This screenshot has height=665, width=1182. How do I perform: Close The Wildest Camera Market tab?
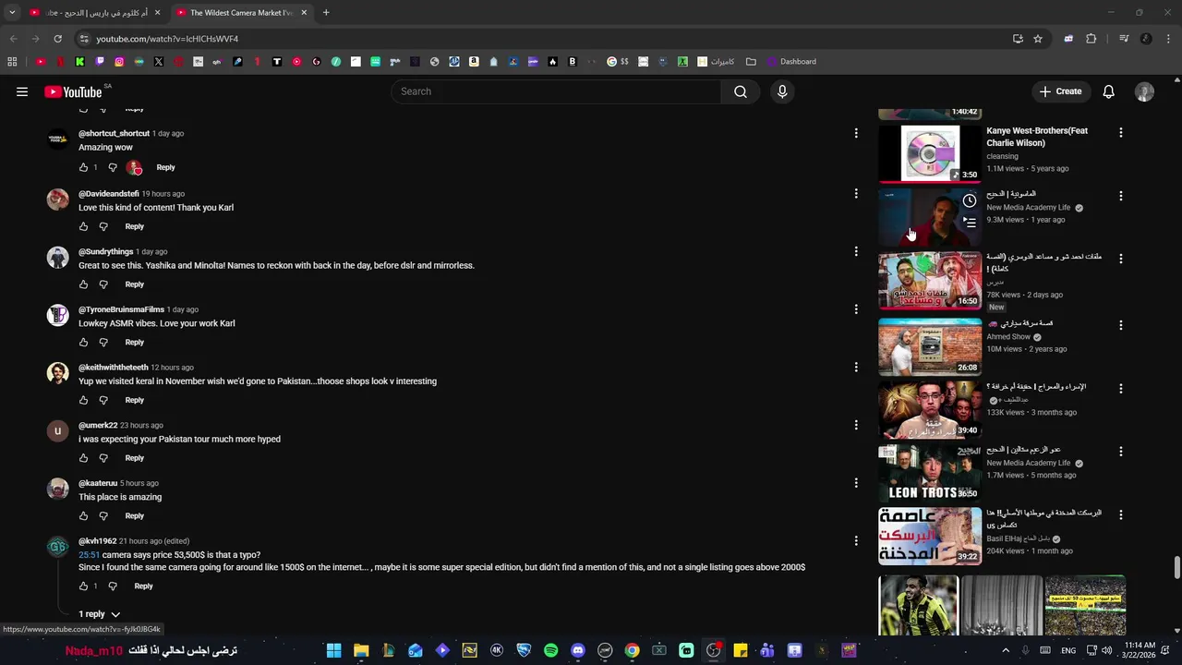click(304, 13)
